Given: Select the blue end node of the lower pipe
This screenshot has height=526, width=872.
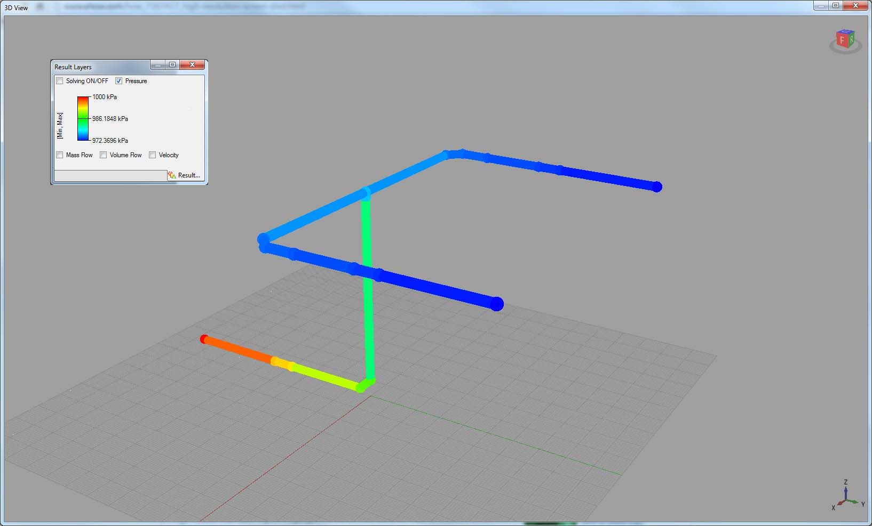Looking at the screenshot, I should point(496,304).
